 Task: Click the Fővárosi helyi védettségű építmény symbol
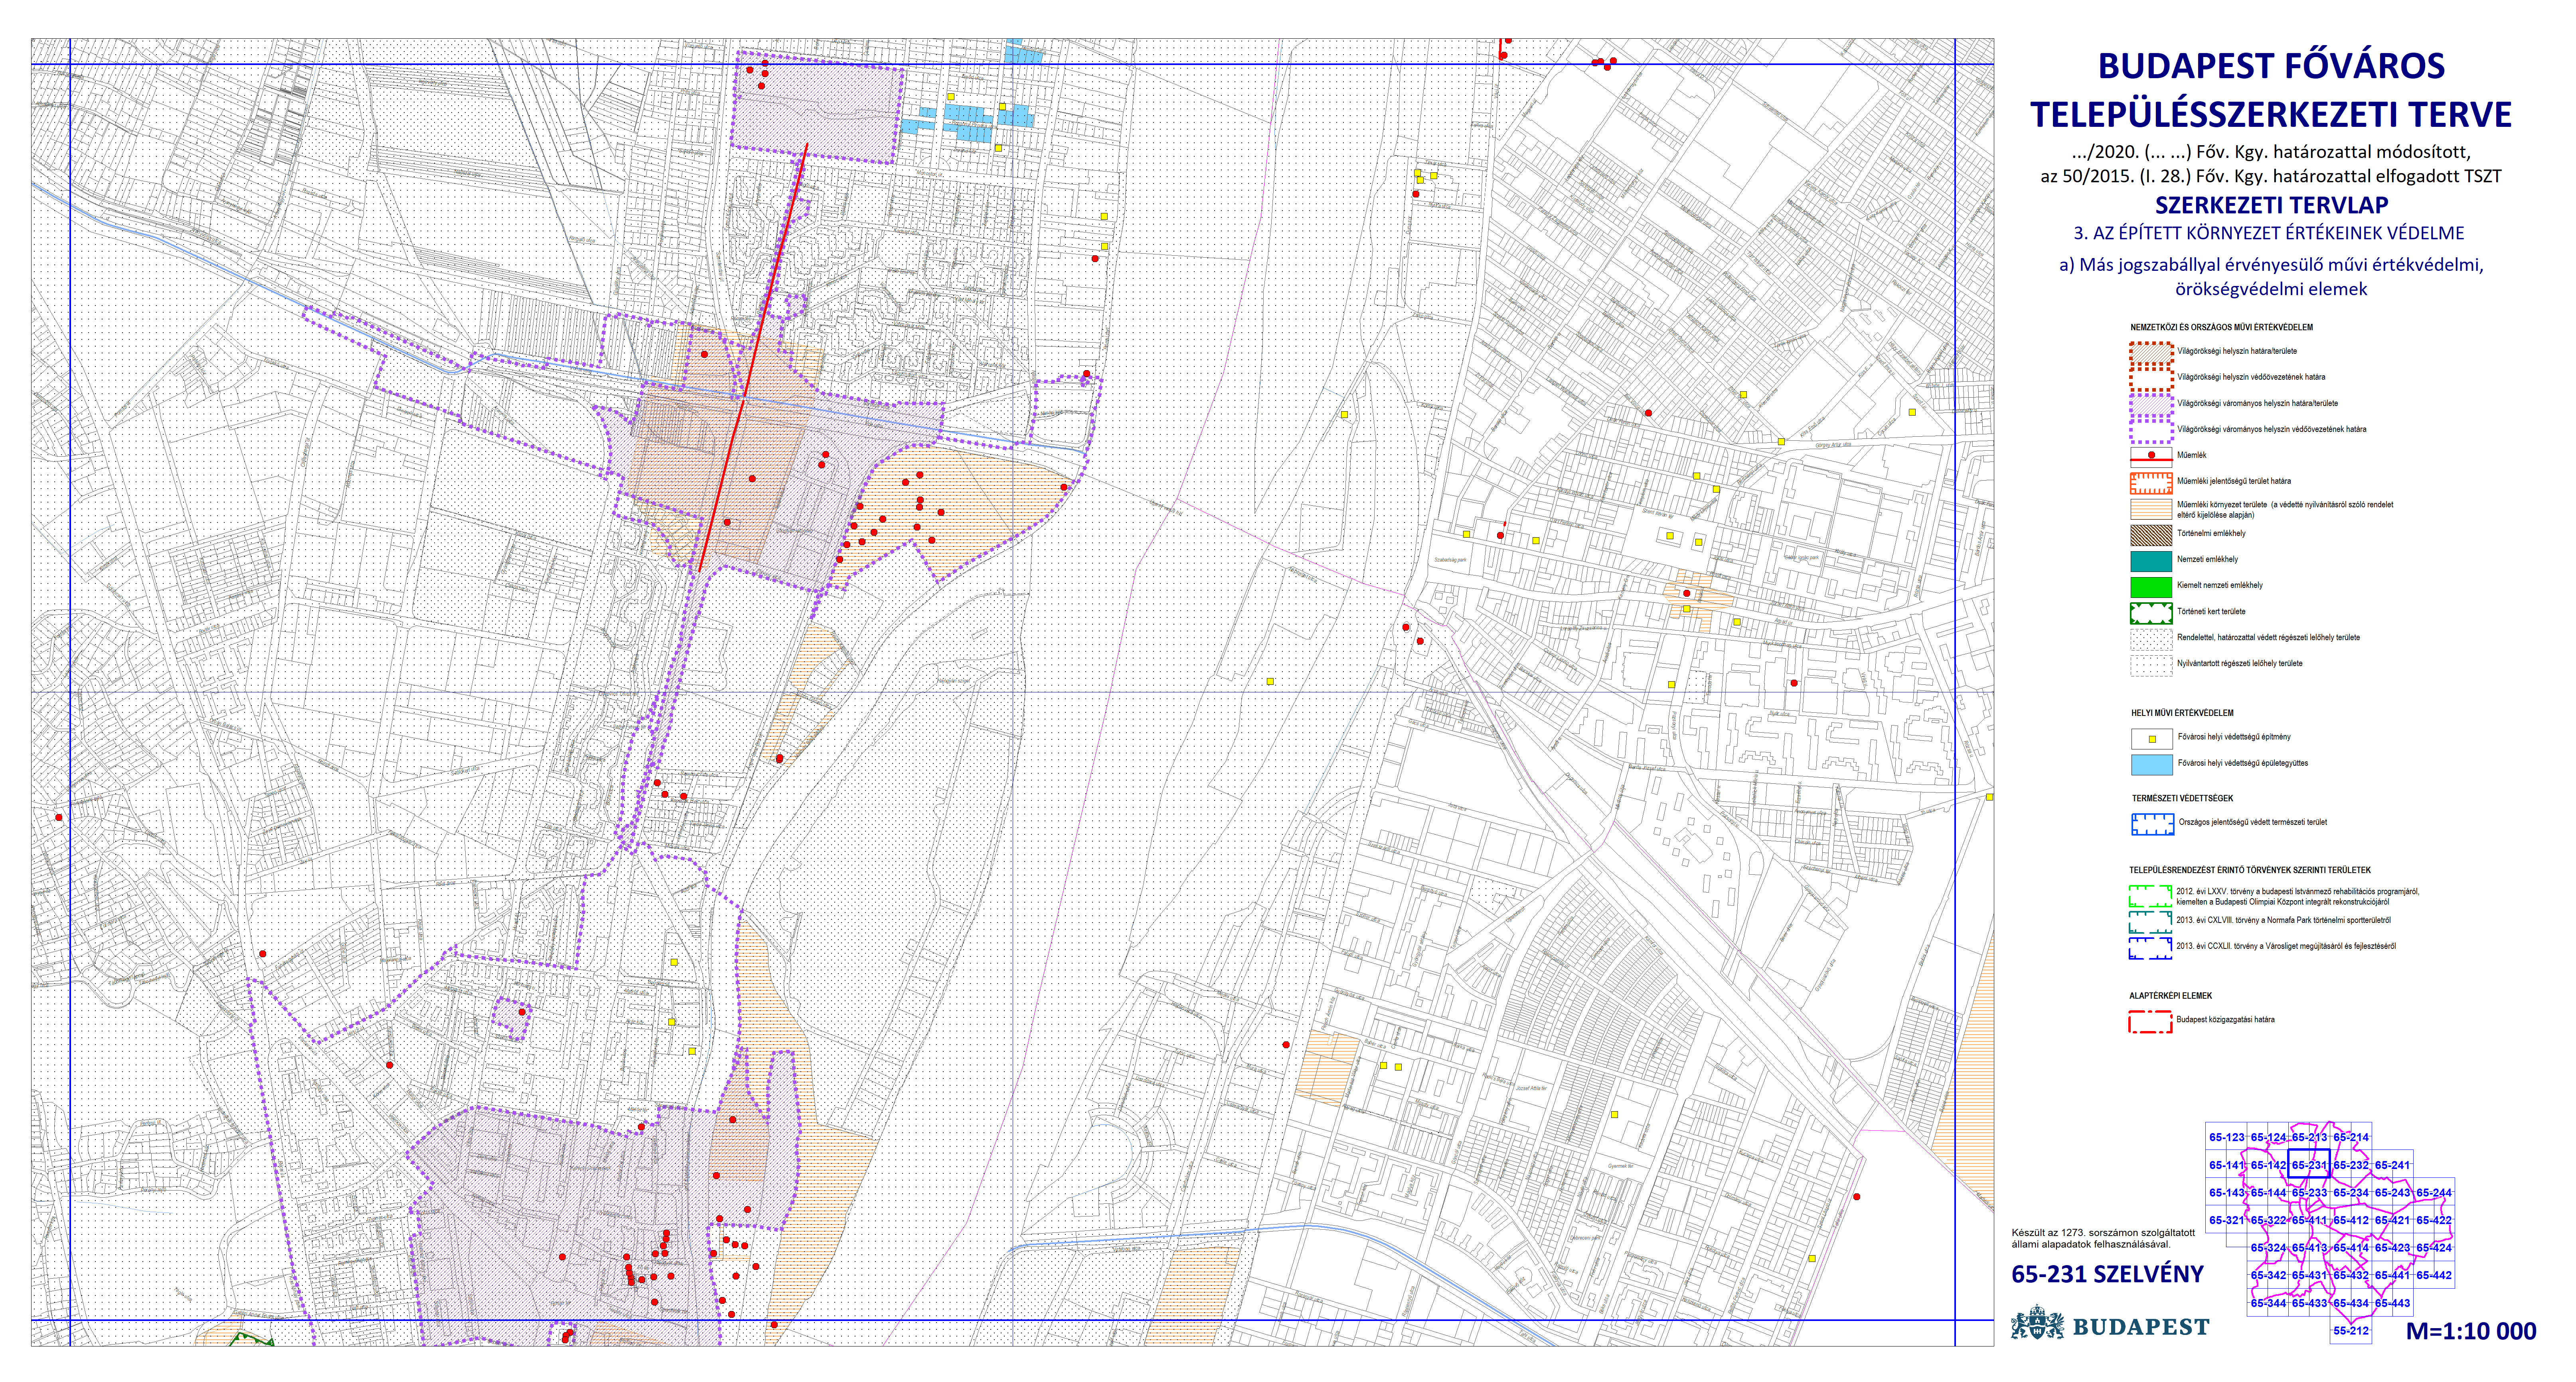point(2151,739)
